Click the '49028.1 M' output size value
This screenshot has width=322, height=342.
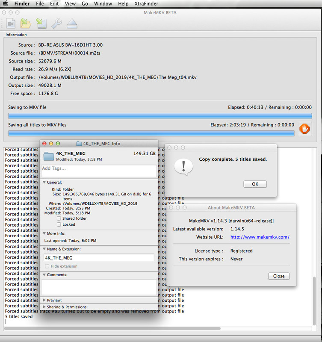coord(50,85)
